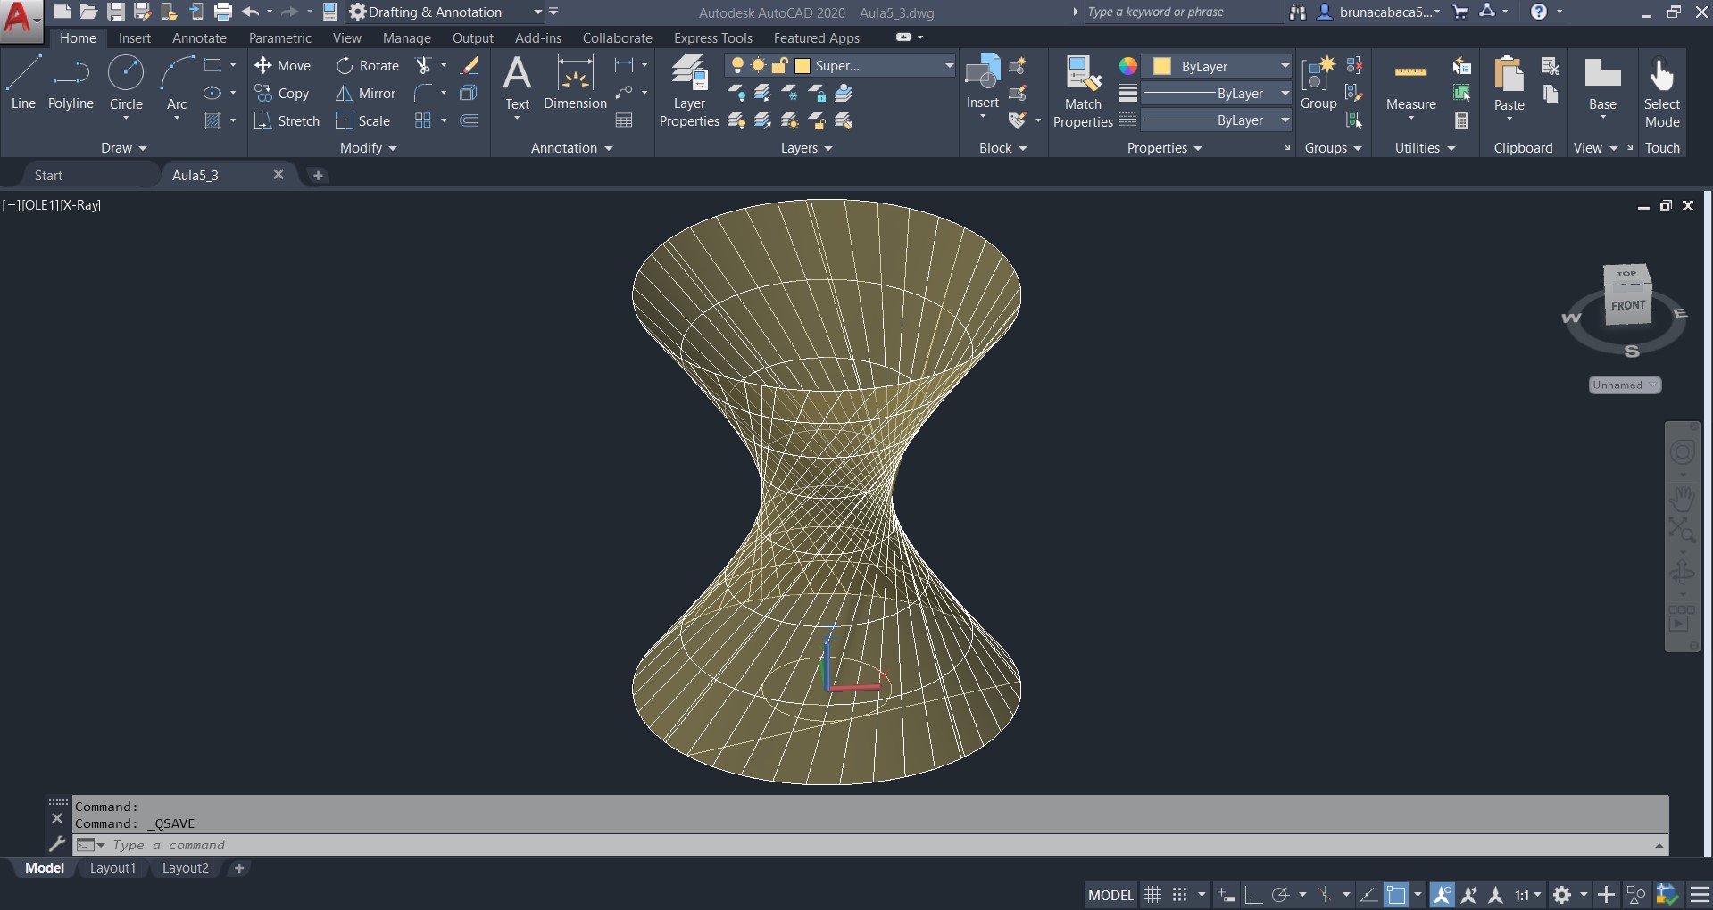This screenshot has height=910, width=1713.
Task: Click the FRONT face of the ViewCube
Action: coord(1627,305)
